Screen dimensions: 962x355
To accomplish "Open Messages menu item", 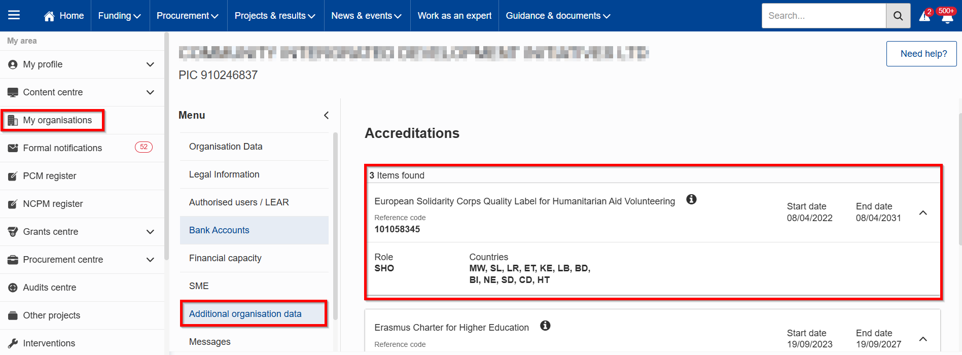I will click(254, 342).
